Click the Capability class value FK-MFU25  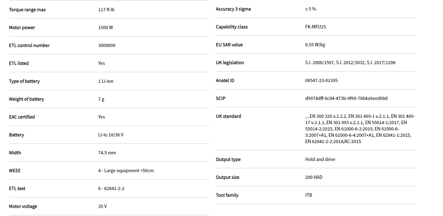pyautogui.click(x=315, y=27)
